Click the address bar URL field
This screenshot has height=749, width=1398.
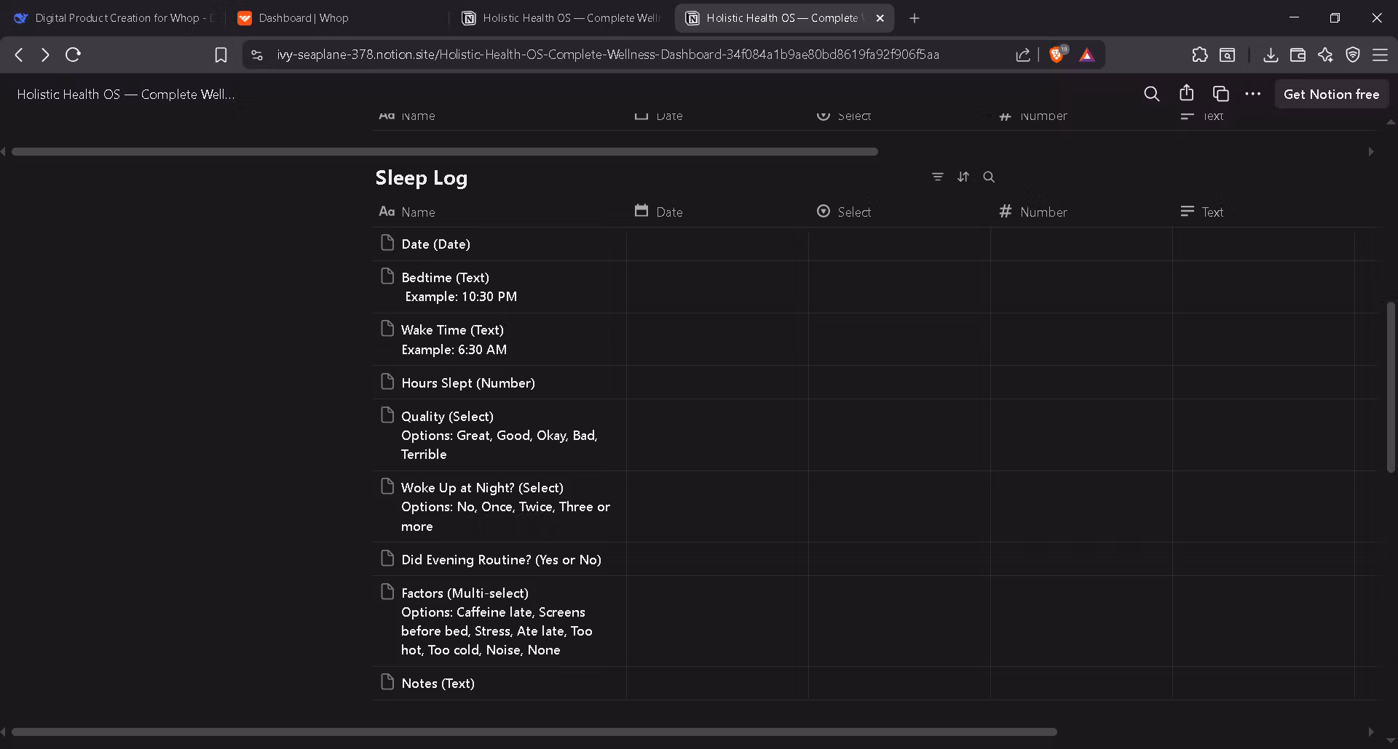point(607,55)
